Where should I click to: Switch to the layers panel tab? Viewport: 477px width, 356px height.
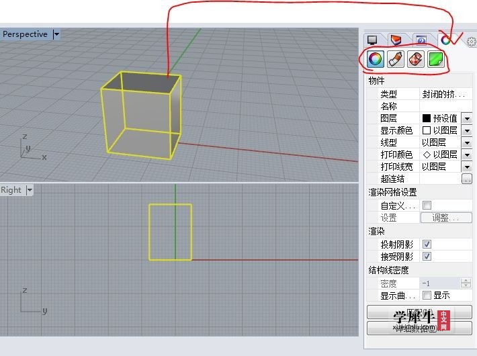click(x=396, y=40)
